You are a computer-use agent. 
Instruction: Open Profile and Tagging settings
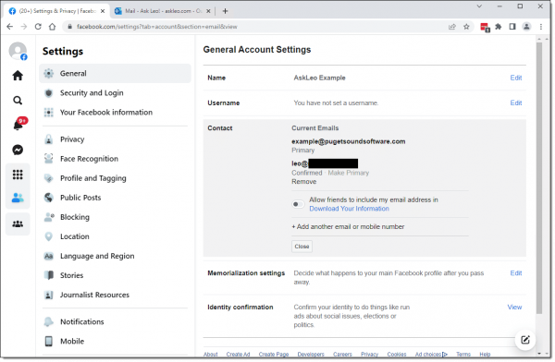tap(115, 178)
